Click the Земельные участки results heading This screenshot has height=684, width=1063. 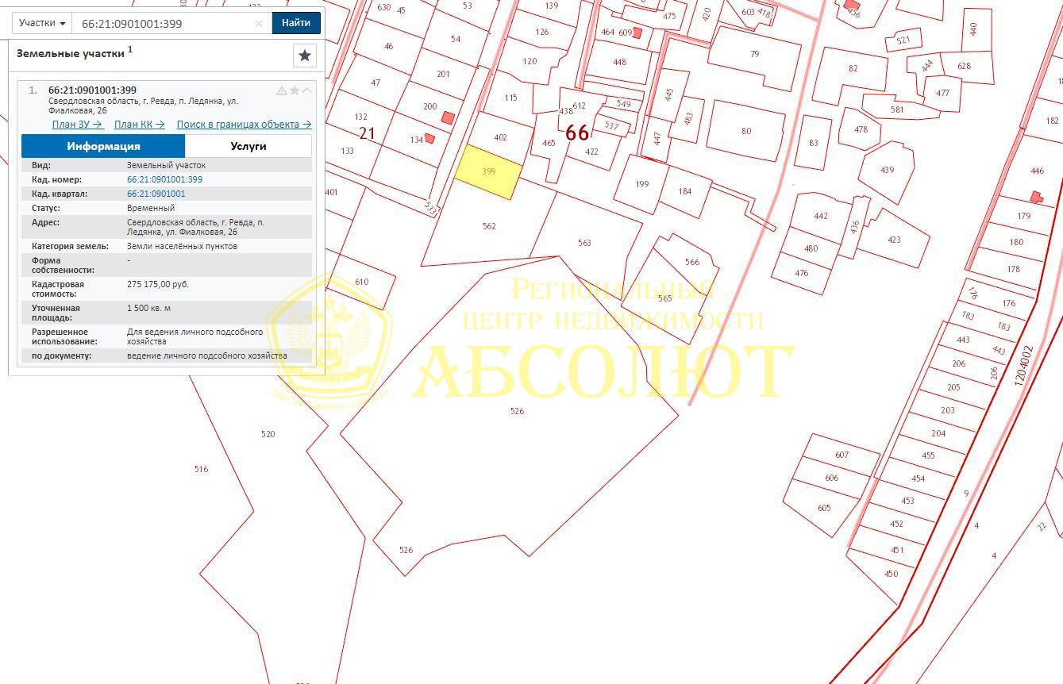tap(71, 53)
